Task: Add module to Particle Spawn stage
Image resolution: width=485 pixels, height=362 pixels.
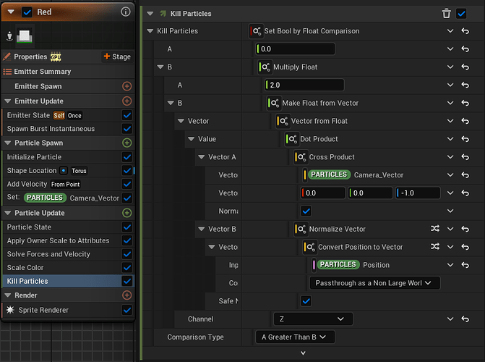Action: (x=126, y=143)
